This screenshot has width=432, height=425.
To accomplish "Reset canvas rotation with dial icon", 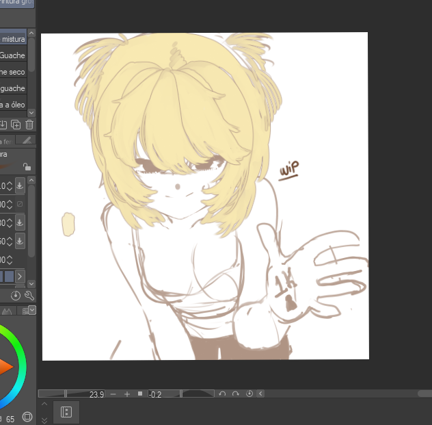I will (x=249, y=394).
